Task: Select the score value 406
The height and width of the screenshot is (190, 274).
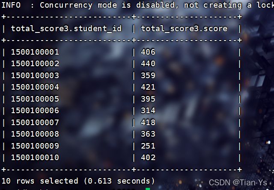Action: pyautogui.click(x=148, y=52)
